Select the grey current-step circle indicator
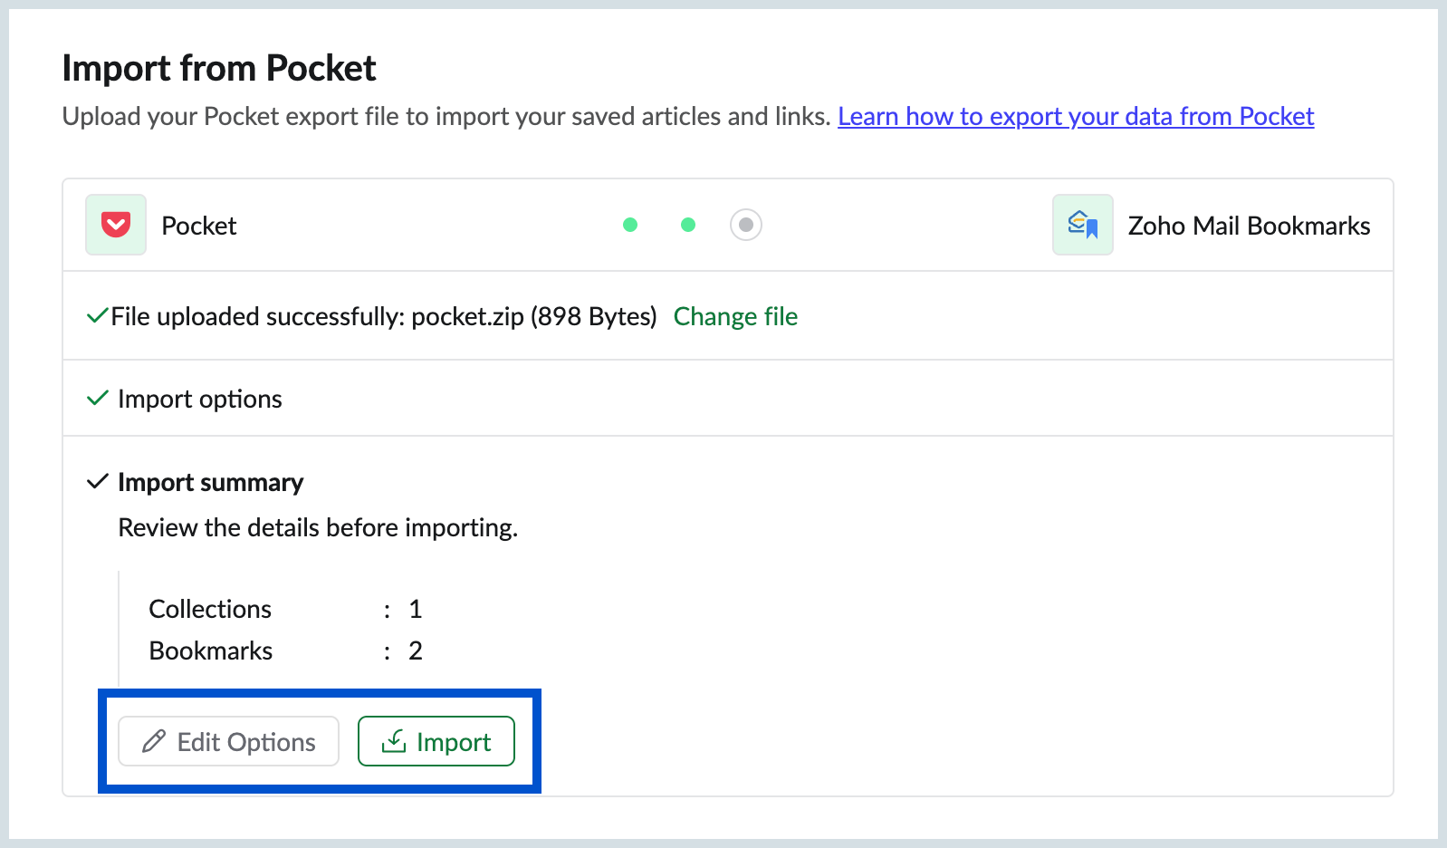Viewport: 1447px width, 848px height. click(746, 225)
